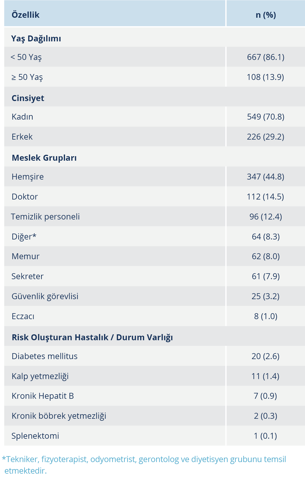Click the Kronik Hepatit B row
305x477 pixels.
coord(154,396)
